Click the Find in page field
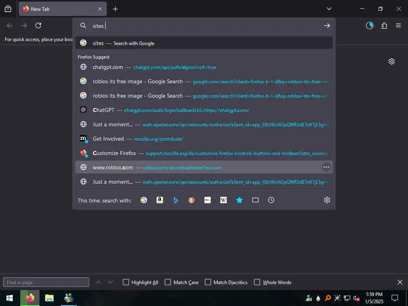 (x=46, y=282)
